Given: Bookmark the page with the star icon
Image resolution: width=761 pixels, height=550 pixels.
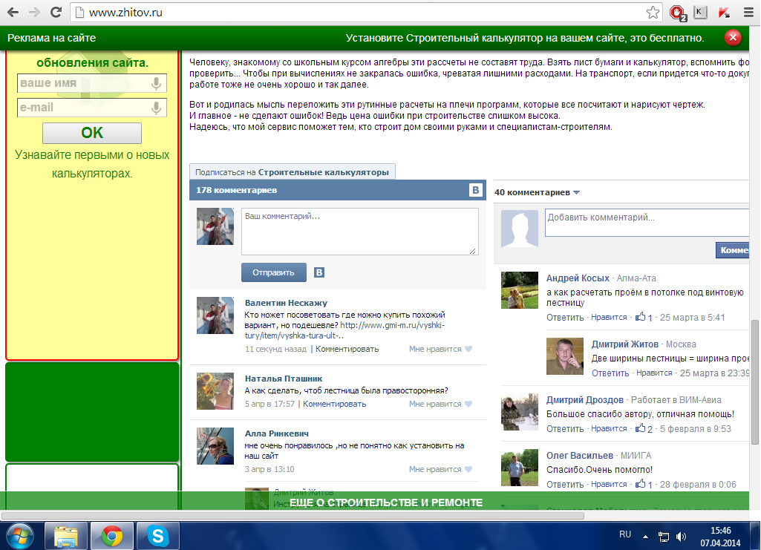Looking at the screenshot, I should 653,12.
